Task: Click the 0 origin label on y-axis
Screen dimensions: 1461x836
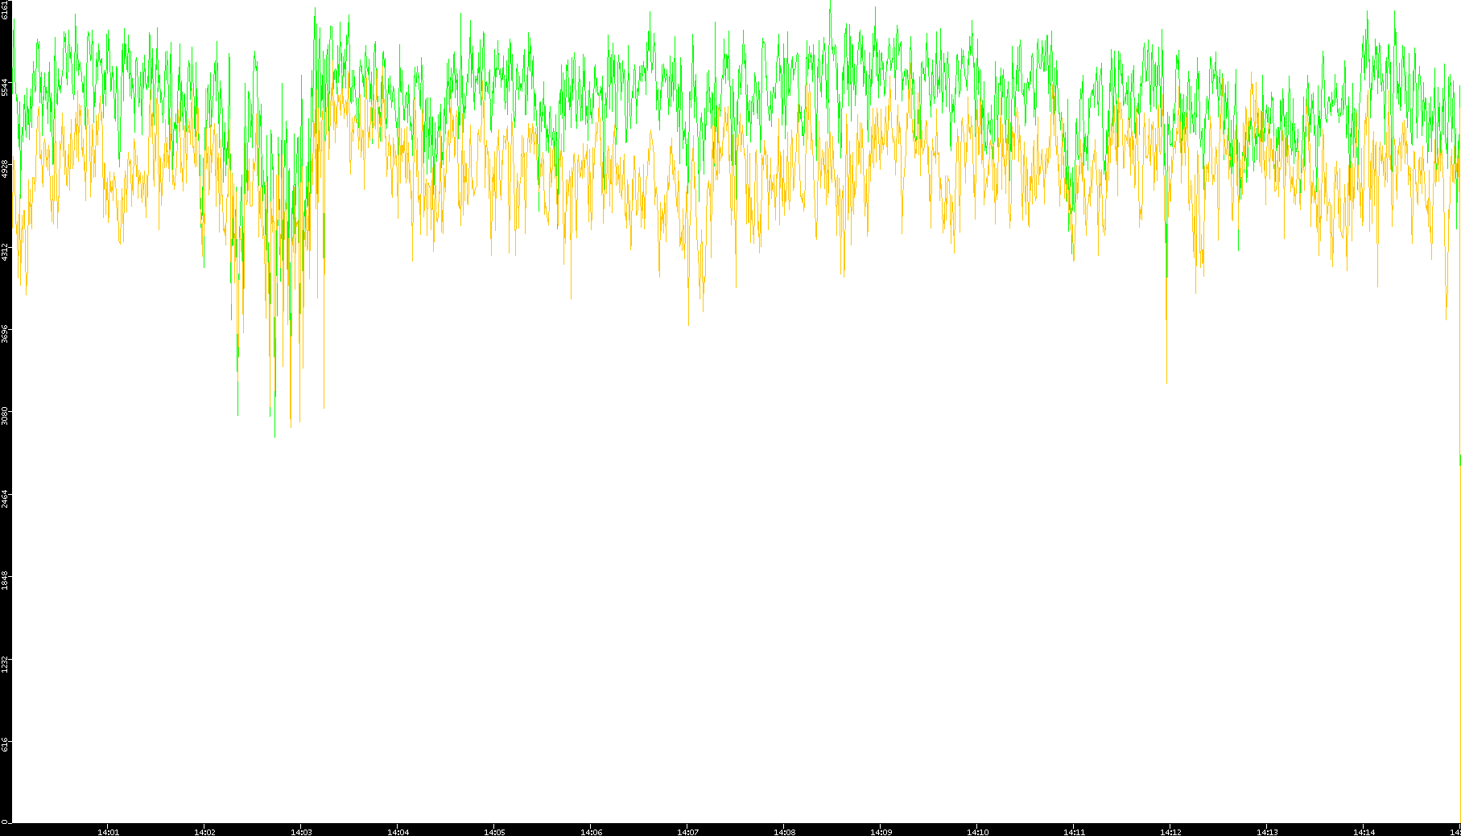Action: 5,822
